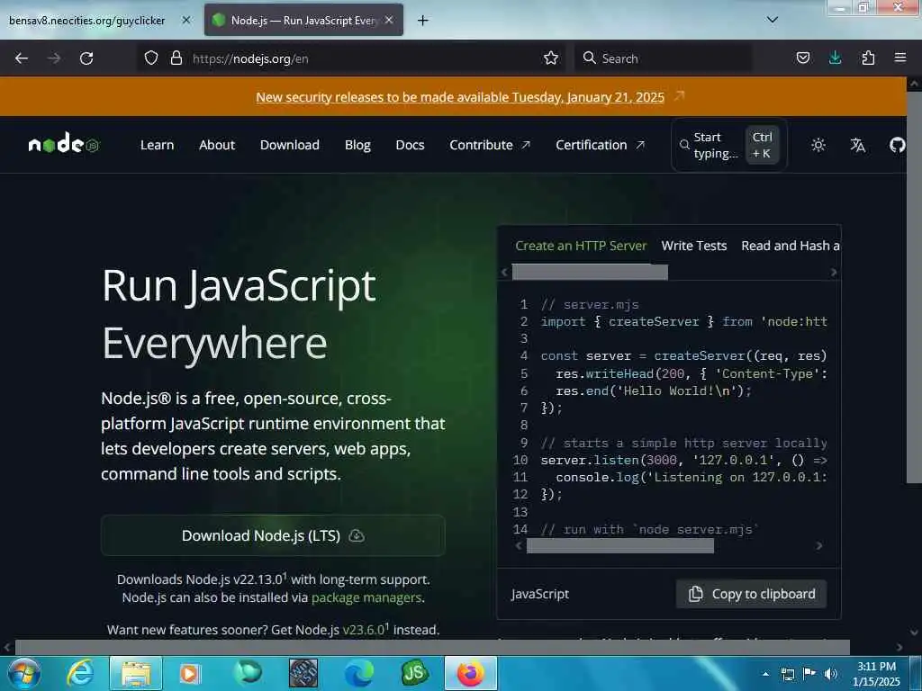This screenshot has height=691, width=922.
Task: Open the security releases banner link
Action: tap(460, 97)
